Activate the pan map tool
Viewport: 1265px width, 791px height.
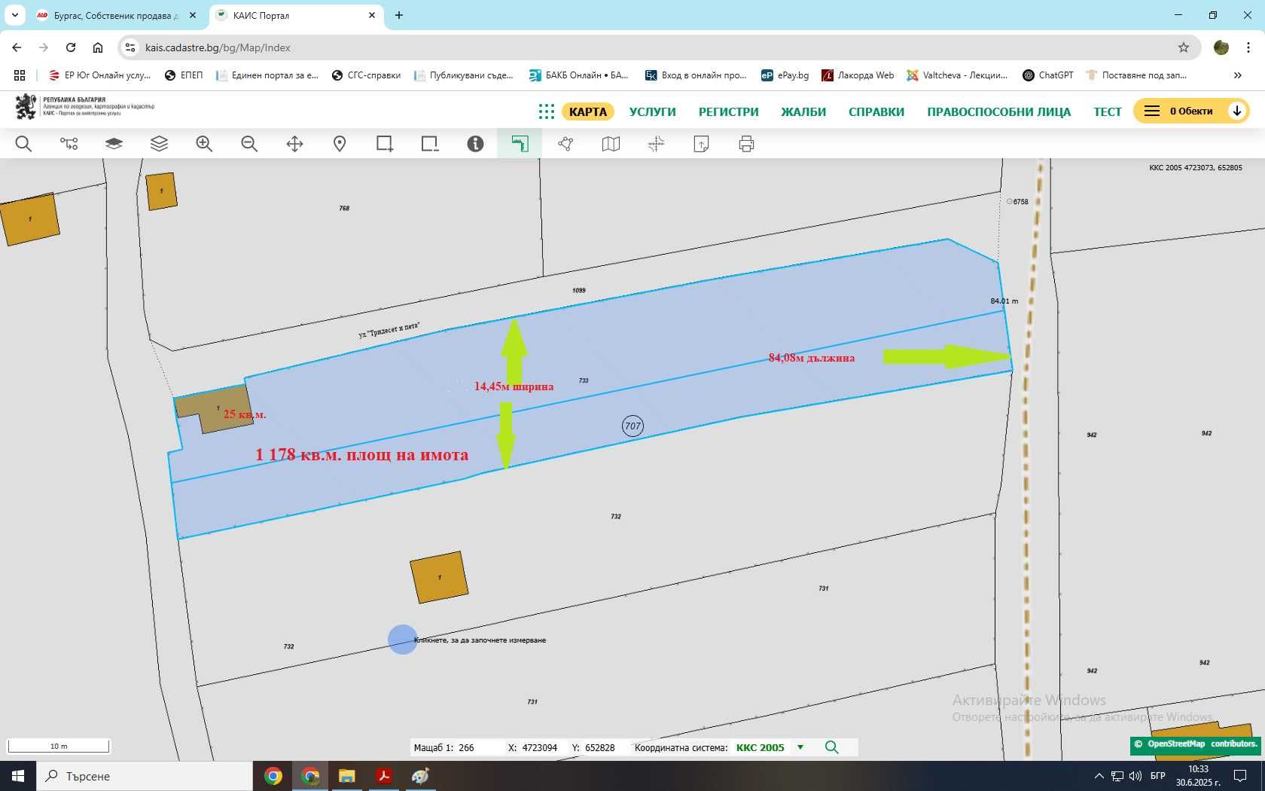(294, 144)
